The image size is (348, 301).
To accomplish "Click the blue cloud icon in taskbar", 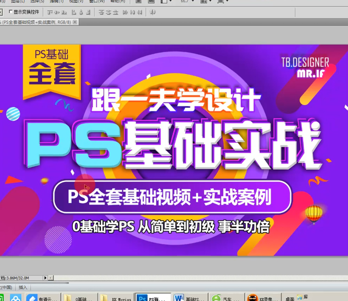I will 15,298.
